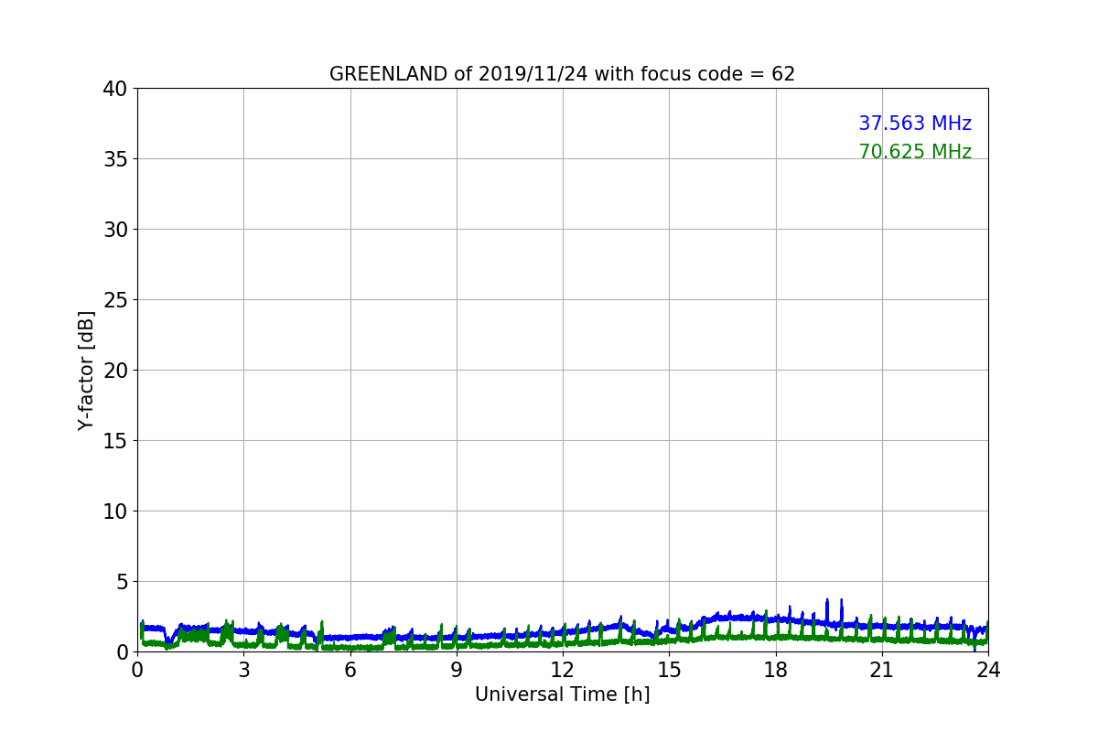Click y-axis tick label 35

coord(114,159)
